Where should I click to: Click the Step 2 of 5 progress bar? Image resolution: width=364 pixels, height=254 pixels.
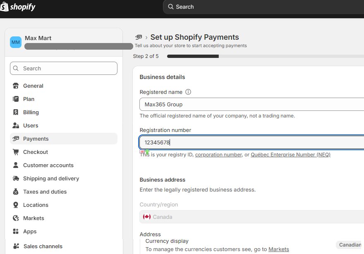(x=265, y=56)
